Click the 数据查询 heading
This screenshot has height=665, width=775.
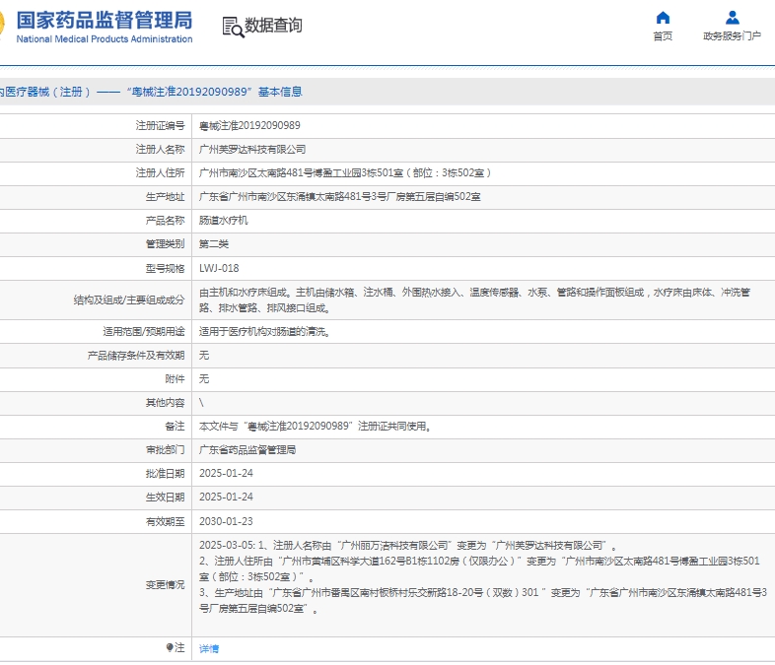(x=273, y=26)
